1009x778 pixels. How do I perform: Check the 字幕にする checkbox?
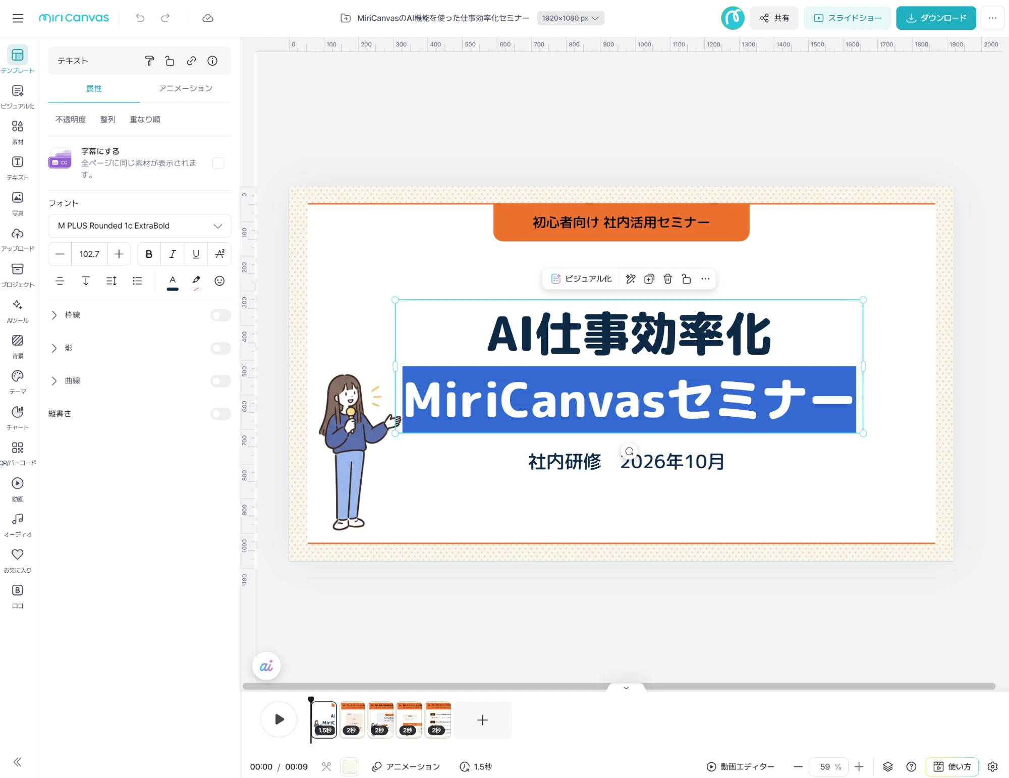tap(218, 163)
